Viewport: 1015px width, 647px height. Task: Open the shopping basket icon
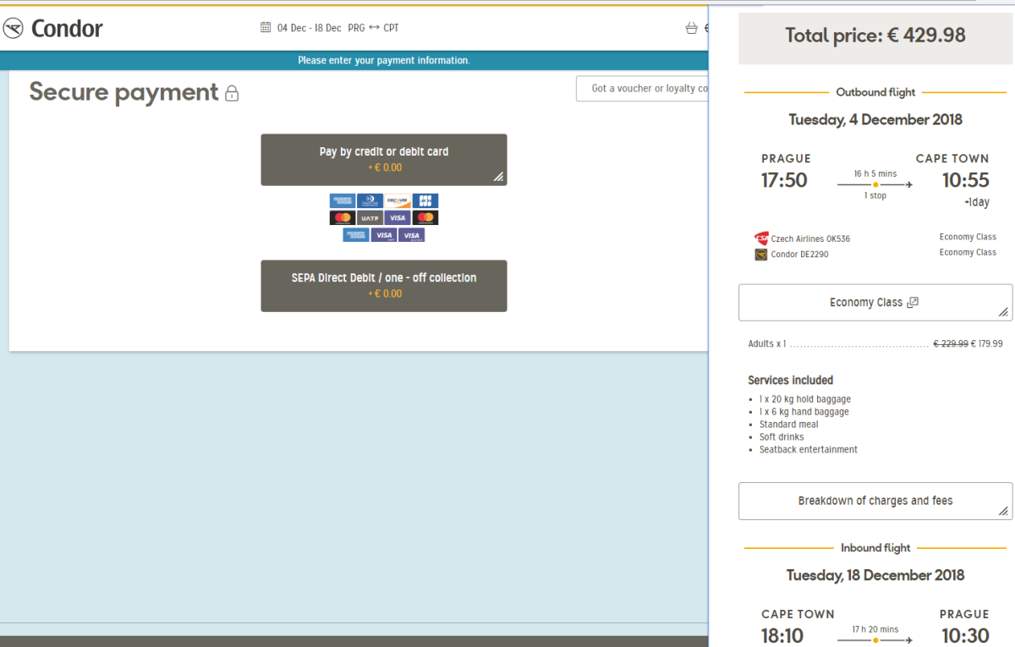691,28
